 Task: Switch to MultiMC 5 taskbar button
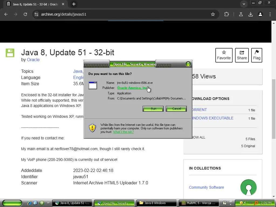pyautogui.click(x=199, y=203)
